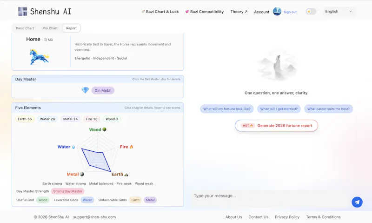Toggle the light/dark theme switch
The height and width of the screenshot is (223, 372).
tap(311, 11)
